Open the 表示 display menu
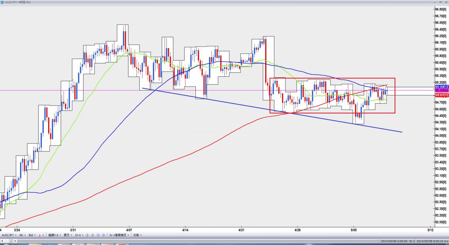 point(68,235)
